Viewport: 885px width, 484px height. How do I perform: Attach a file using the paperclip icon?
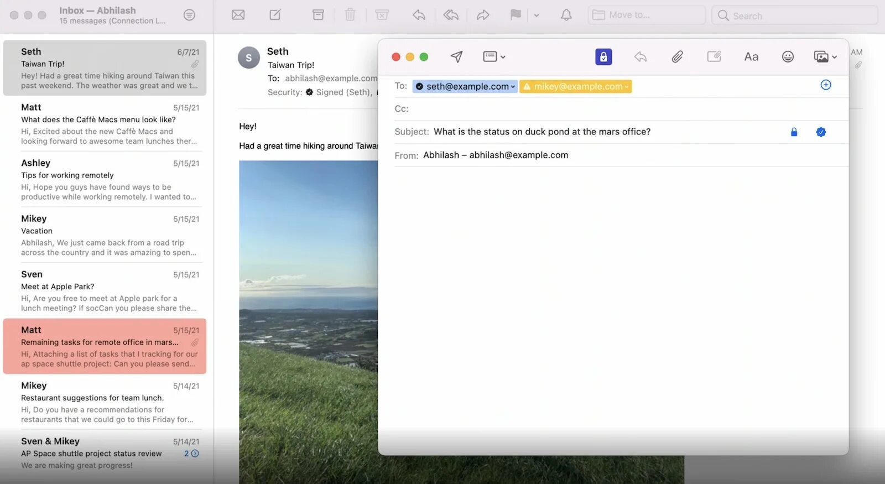tap(677, 56)
